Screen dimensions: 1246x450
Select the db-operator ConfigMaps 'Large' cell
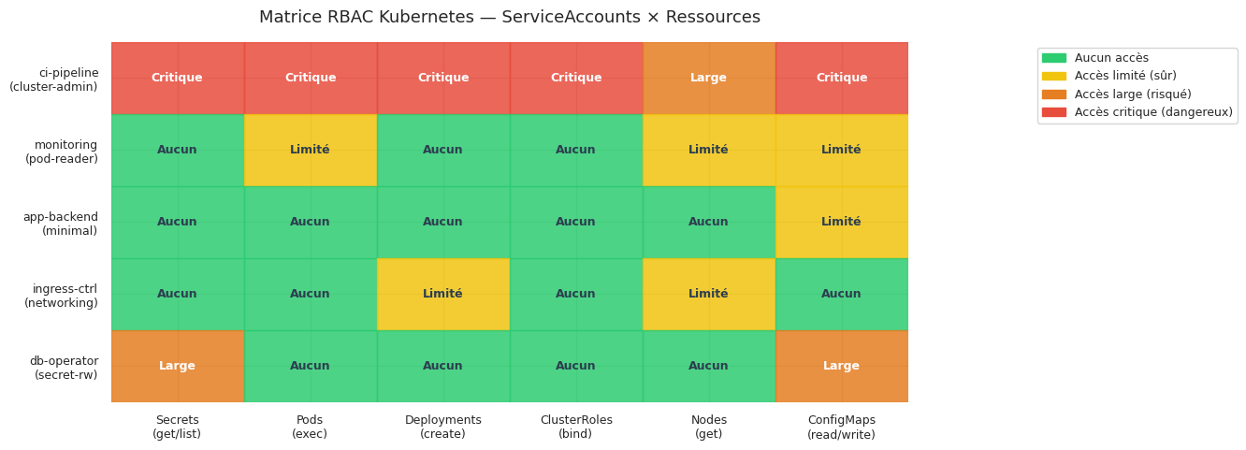pos(841,366)
